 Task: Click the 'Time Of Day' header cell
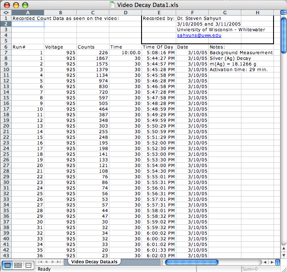pos(159,47)
